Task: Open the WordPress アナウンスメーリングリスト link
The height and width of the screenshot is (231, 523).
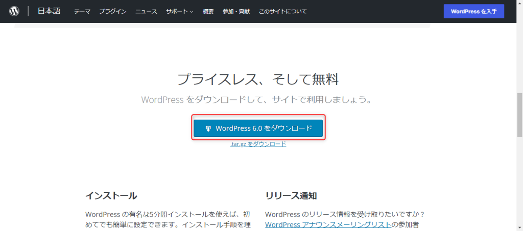Action: (x=328, y=224)
